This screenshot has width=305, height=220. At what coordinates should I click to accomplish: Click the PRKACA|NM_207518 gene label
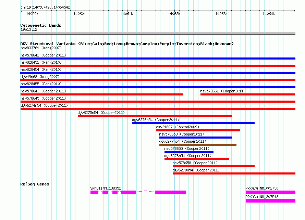click(x=262, y=197)
